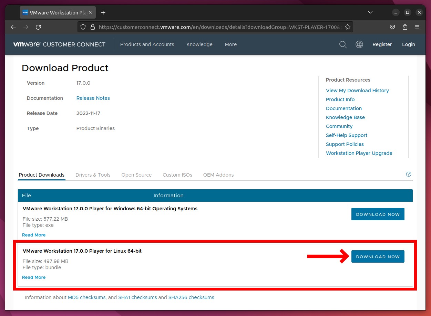
Task: Switch to the Drivers & Tools tab
Action: coord(93,175)
